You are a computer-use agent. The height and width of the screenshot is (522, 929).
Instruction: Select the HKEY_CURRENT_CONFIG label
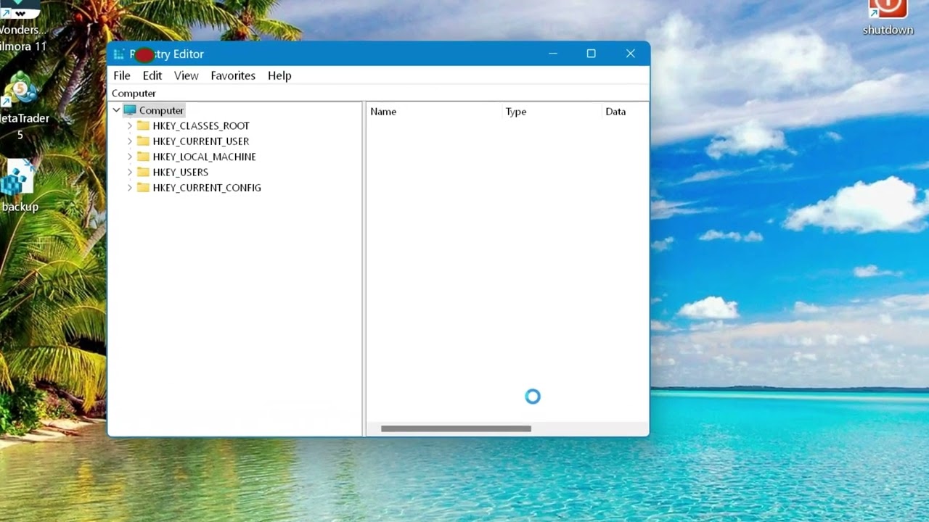pos(207,188)
